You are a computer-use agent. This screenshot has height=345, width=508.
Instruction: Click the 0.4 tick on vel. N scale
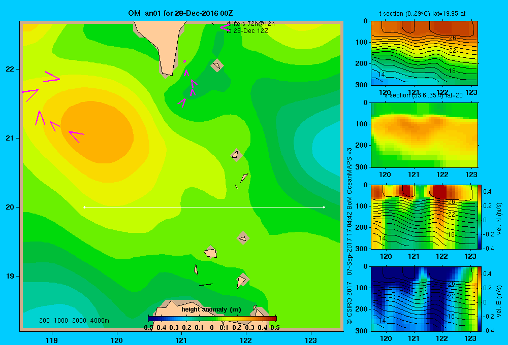point(487,192)
